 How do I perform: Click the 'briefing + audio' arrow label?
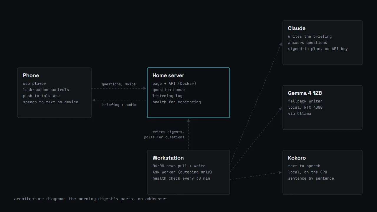pos(119,105)
